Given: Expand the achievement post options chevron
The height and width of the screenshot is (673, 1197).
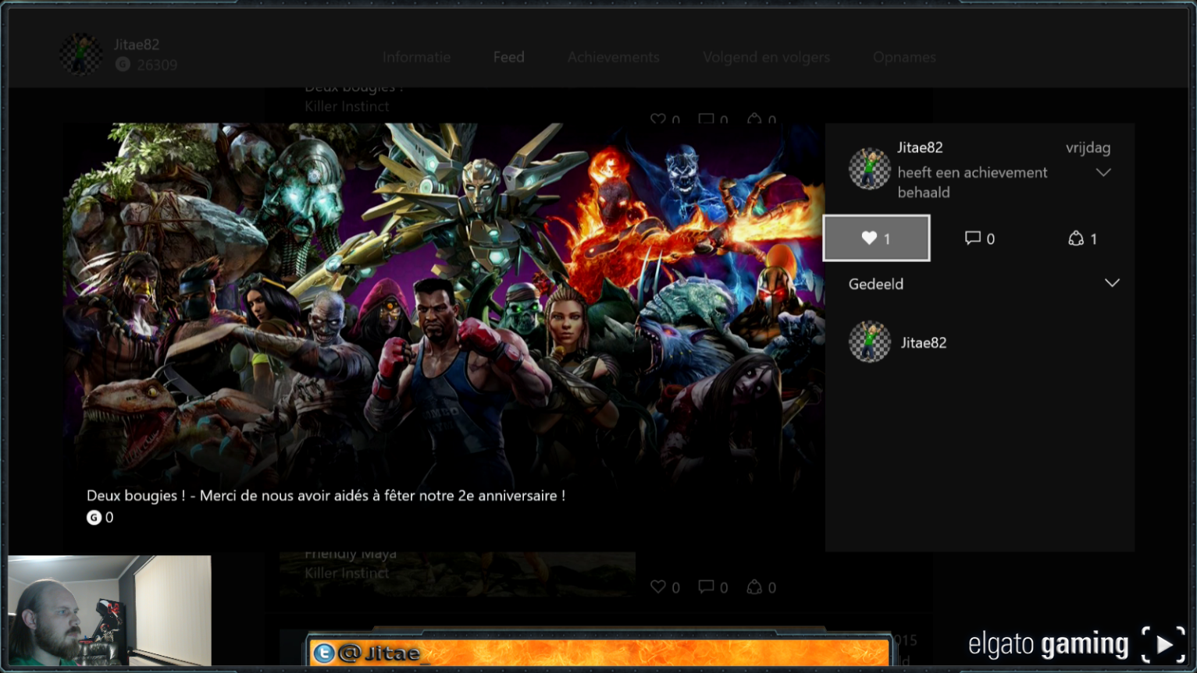Looking at the screenshot, I should [1103, 172].
